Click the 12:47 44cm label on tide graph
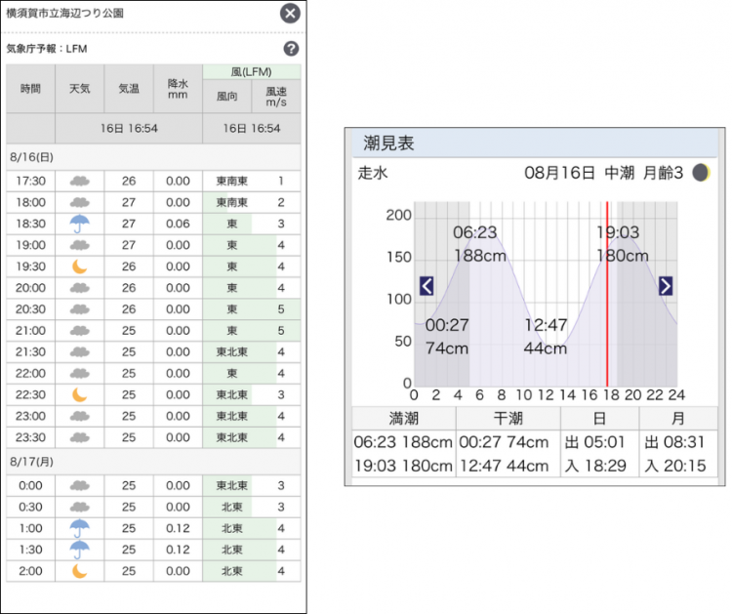This screenshot has height=614, width=732. (x=546, y=336)
